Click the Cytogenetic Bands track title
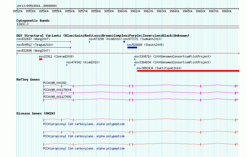The width and height of the screenshot is (247, 157). point(33,21)
